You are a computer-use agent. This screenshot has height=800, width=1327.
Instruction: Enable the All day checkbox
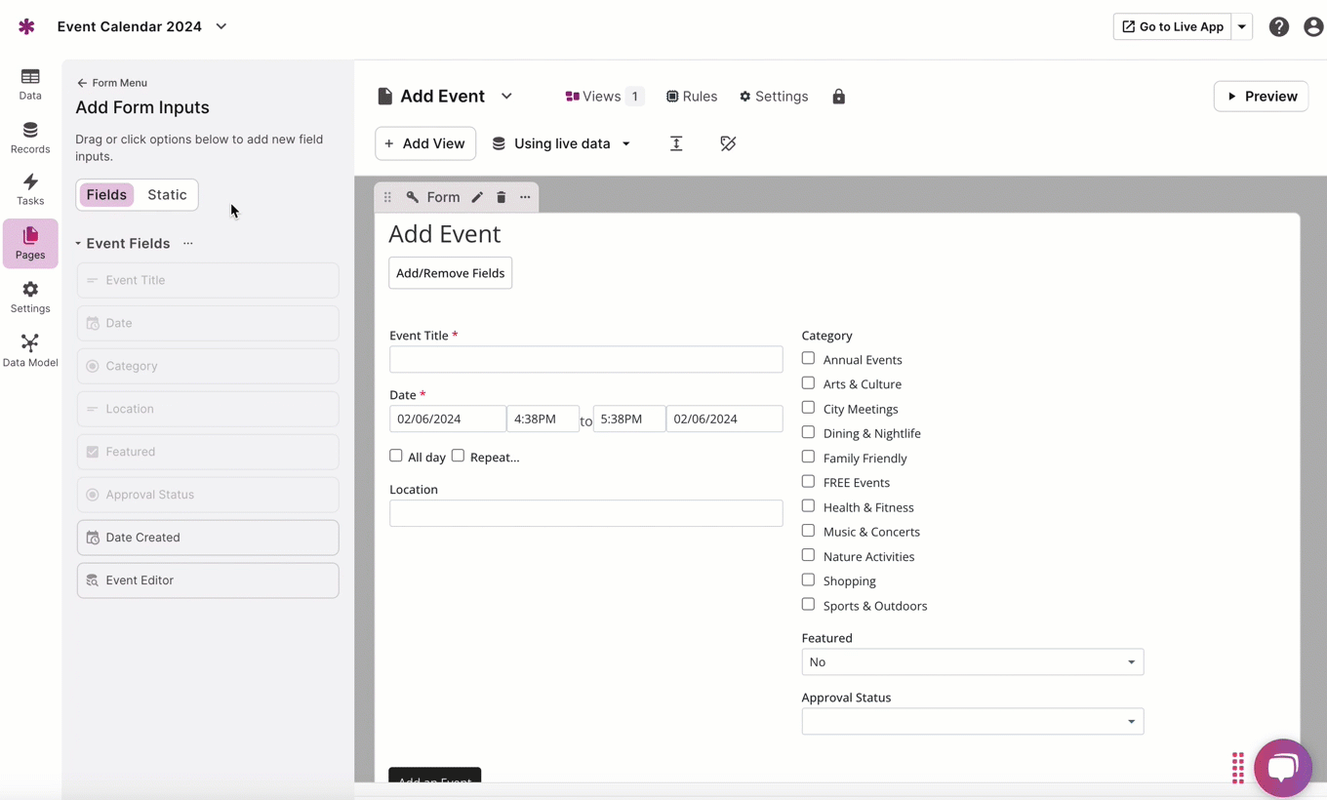coord(396,456)
